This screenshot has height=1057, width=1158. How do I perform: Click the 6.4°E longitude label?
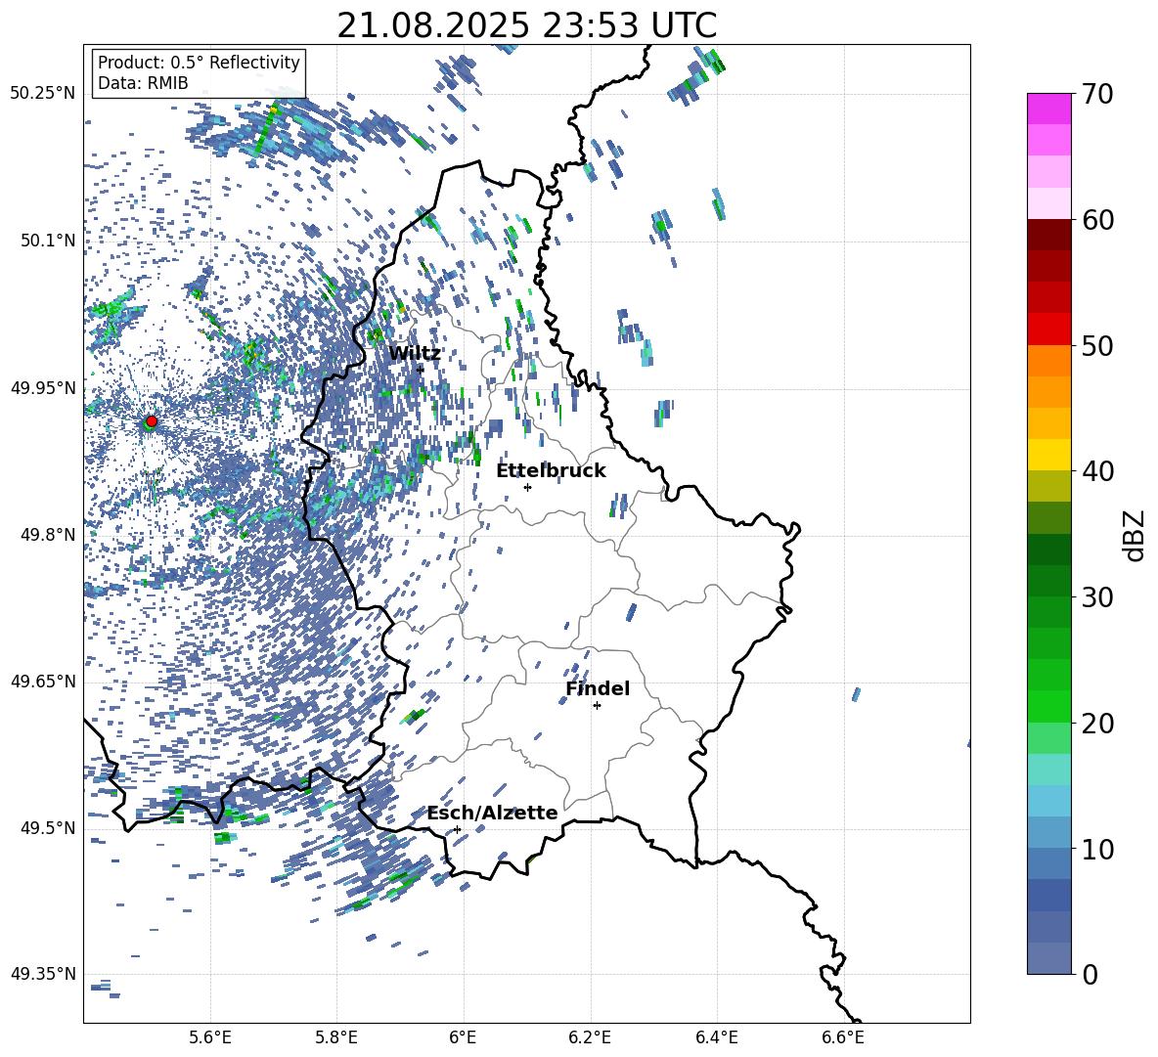(x=716, y=1038)
